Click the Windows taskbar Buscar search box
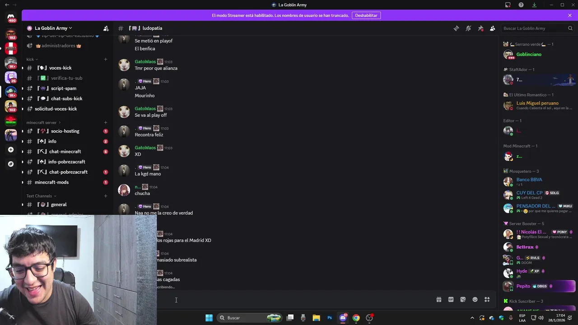Image resolution: width=578 pixels, height=325 pixels. (249, 318)
